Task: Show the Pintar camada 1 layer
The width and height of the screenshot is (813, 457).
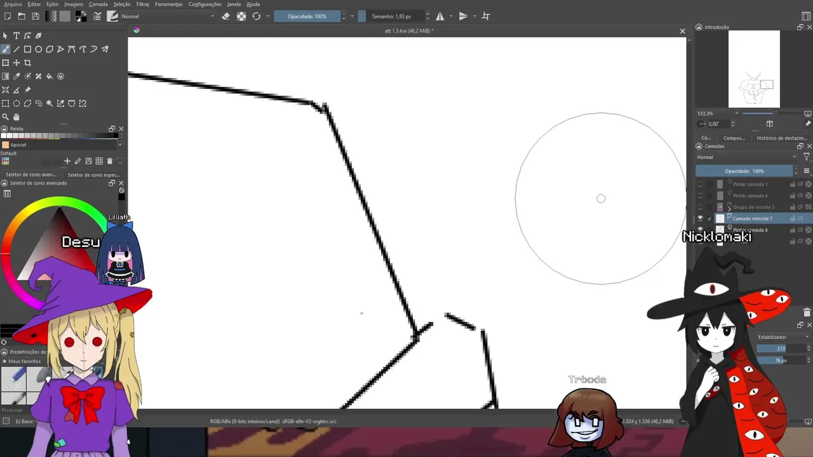Action: pos(701,184)
